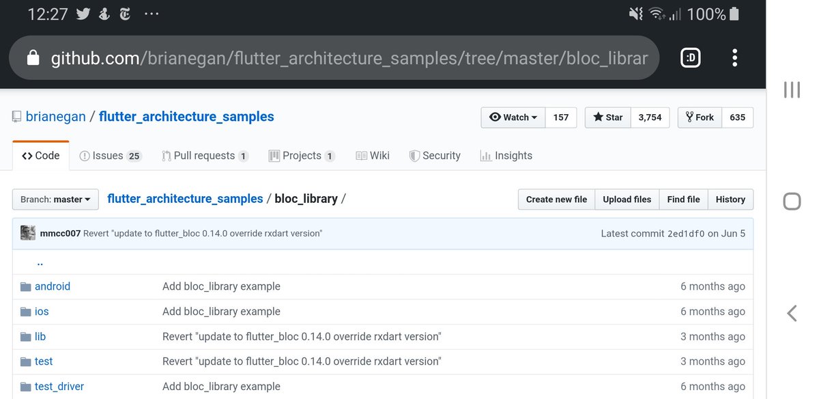Open the browser tab switcher

tap(691, 58)
